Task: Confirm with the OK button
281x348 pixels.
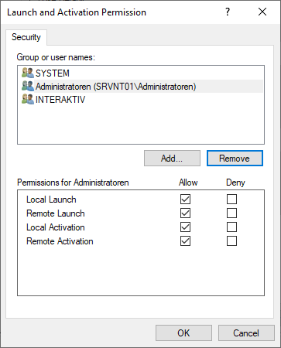Action: tap(183, 333)
